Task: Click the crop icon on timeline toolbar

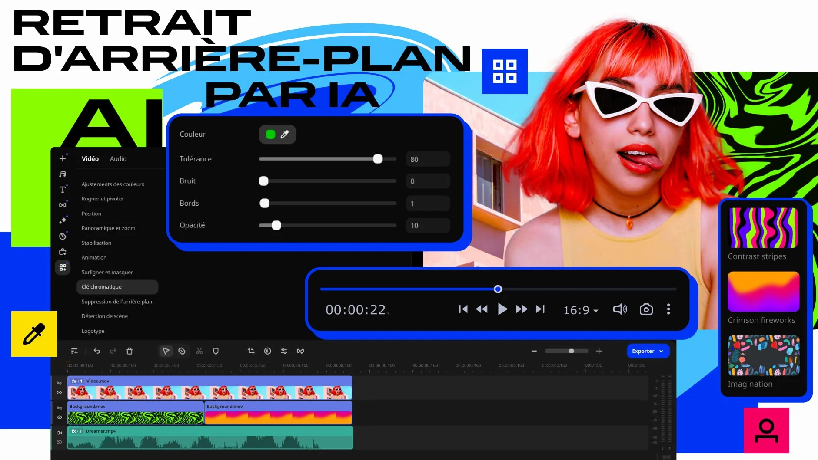Action: pos(251,351)
